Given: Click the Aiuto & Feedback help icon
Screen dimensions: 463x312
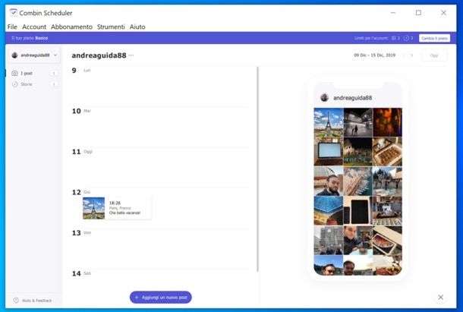Looking at the screenshot, I should pyautogui.click(x=16, y=300).
